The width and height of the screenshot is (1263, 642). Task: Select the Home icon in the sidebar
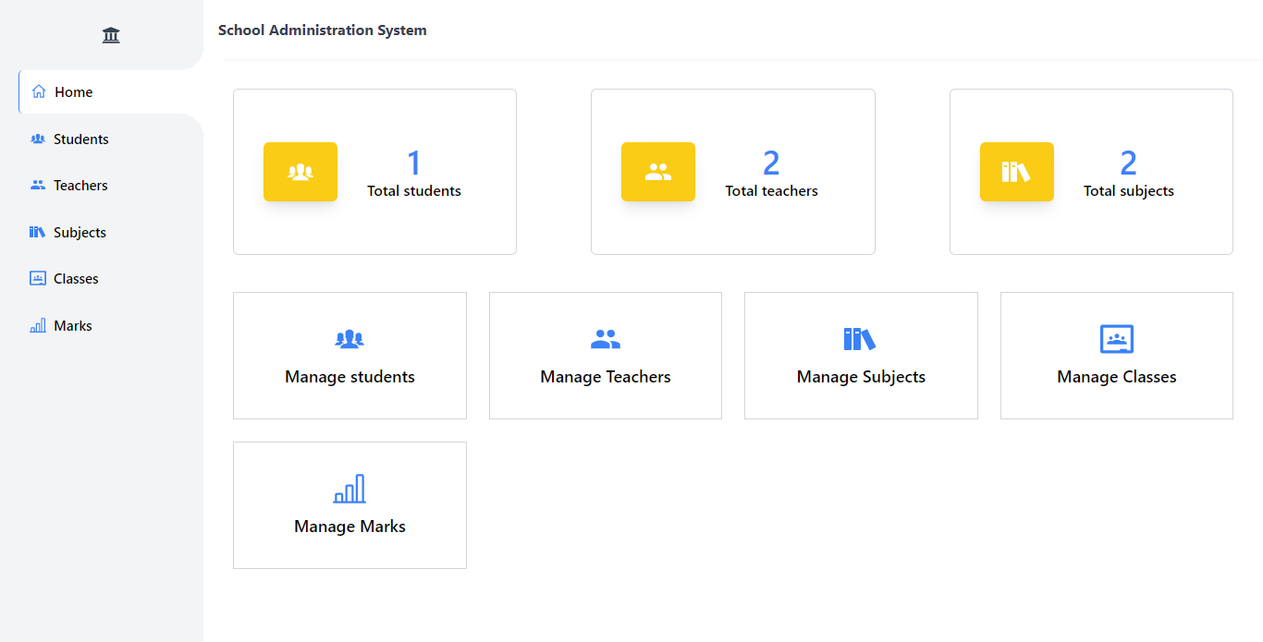coord(38,91)
